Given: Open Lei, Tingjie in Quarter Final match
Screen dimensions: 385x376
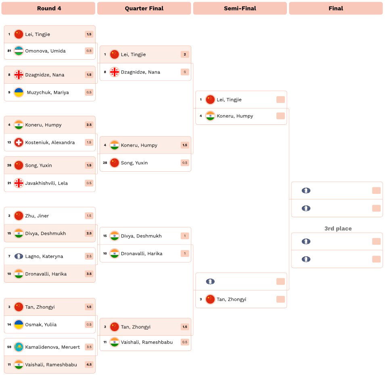Looking at the screenshot, I should tap(145, 55).
